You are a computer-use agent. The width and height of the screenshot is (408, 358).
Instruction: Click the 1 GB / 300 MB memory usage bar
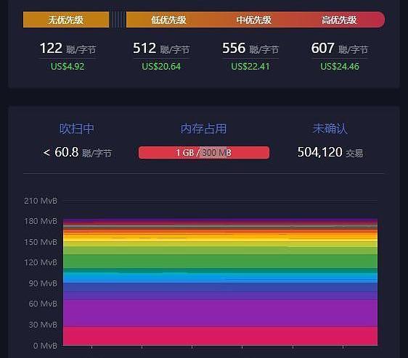pyautogui.click(x=204, y=152)
